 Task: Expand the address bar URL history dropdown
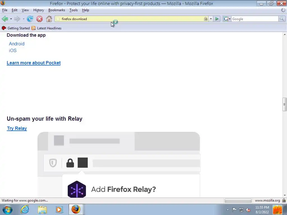coord(211,19)
